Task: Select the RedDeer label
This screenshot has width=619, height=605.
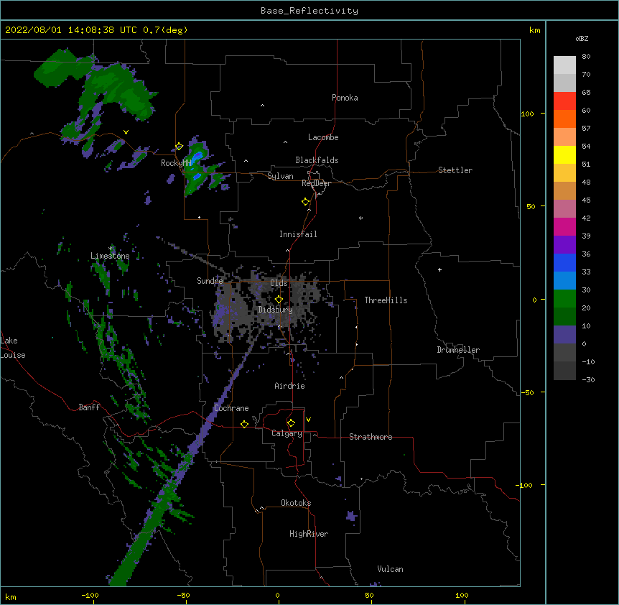Action: pyautogui.click(x=316, y=183)
